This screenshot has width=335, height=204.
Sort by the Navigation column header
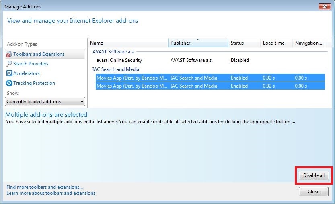[309, 43]
